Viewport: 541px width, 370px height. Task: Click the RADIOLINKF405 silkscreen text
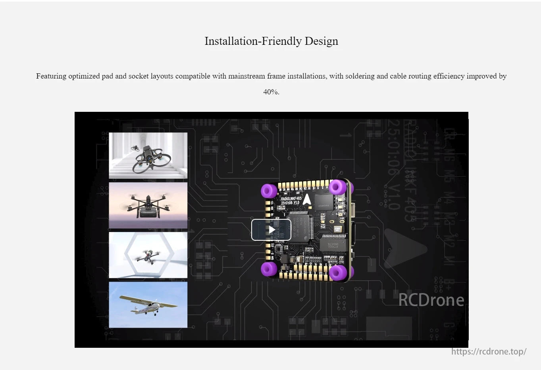(291, 199)
